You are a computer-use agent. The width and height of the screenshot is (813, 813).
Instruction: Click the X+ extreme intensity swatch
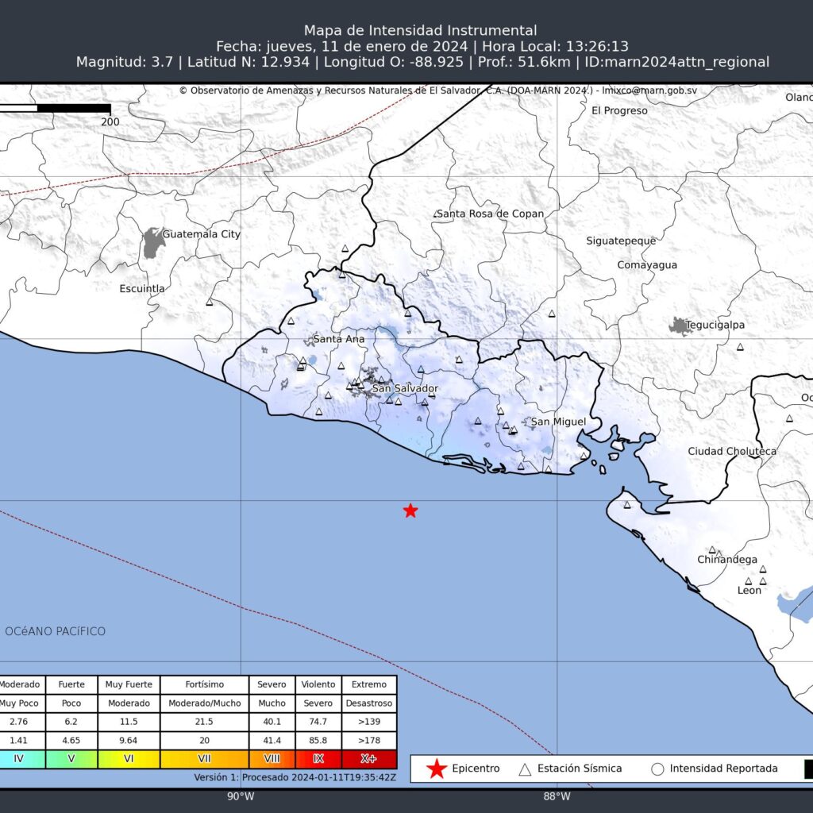tap(368, 760)
